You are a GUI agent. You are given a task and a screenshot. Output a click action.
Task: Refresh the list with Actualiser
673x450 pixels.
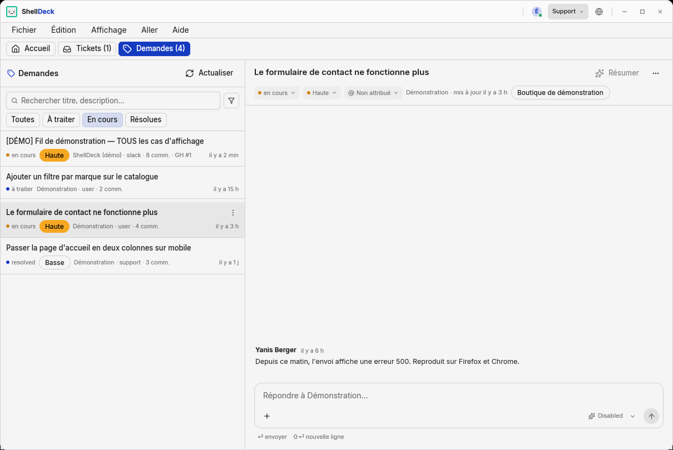209,73
